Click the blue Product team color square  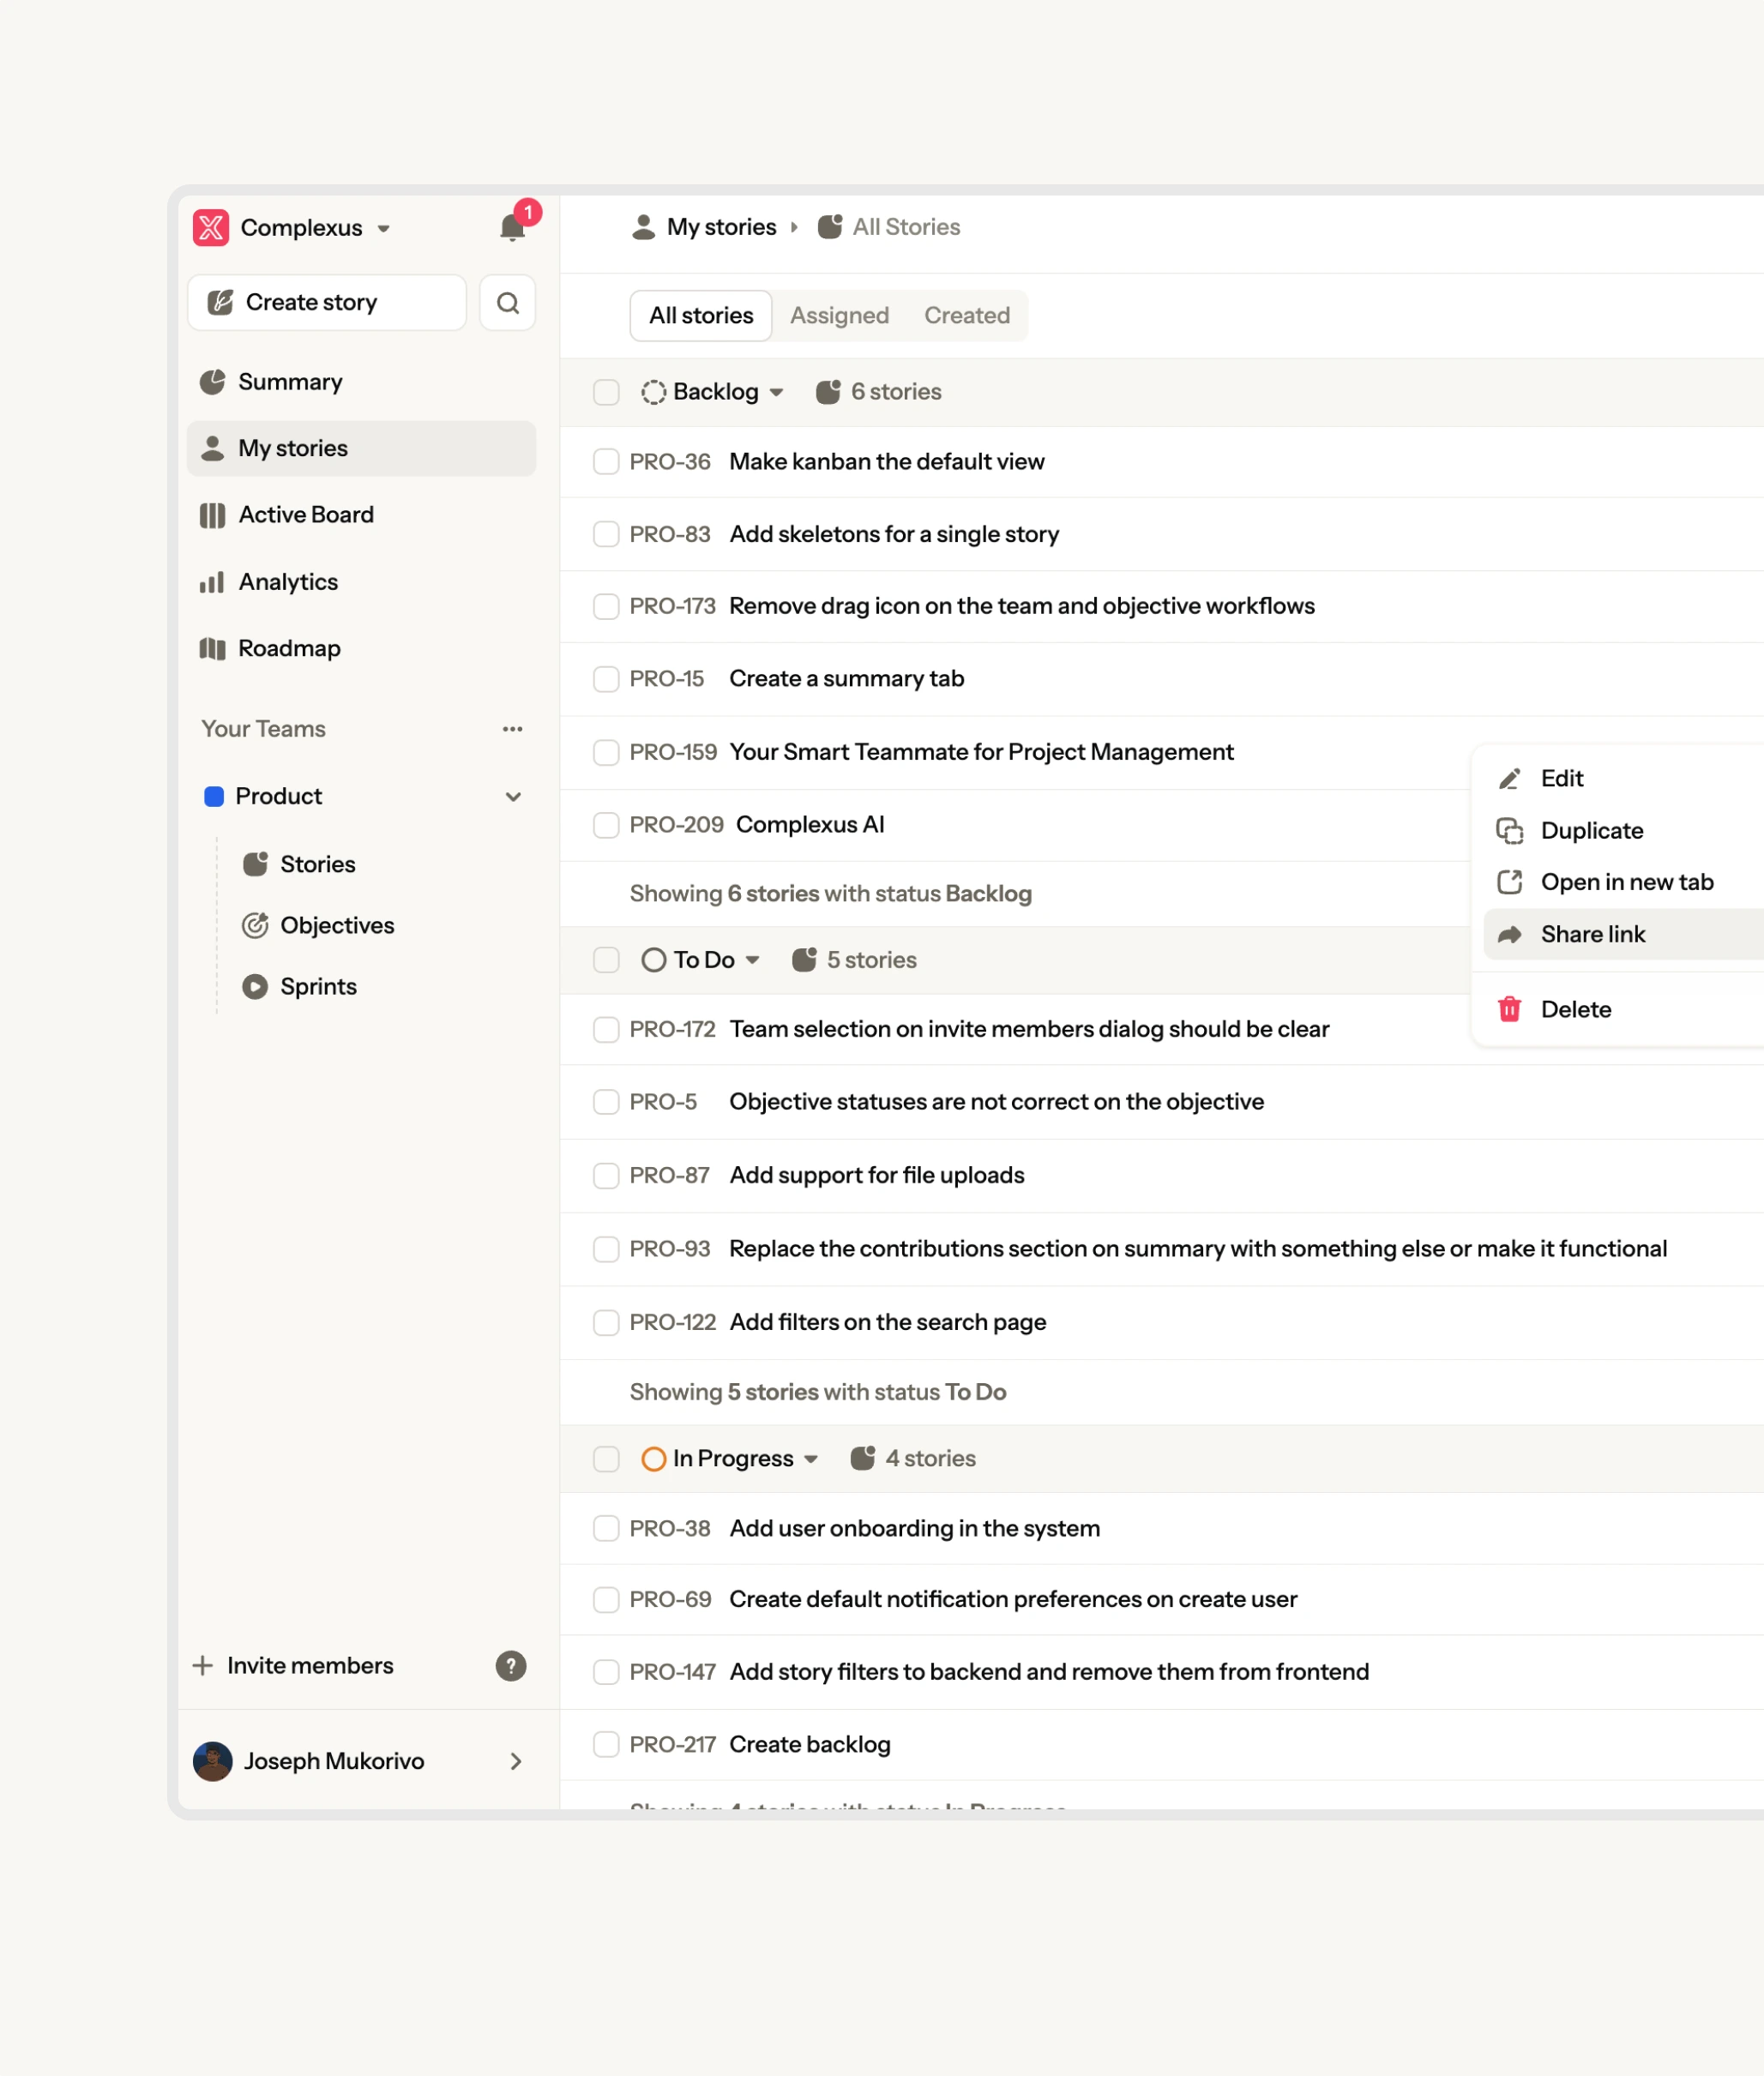point(214,797)
